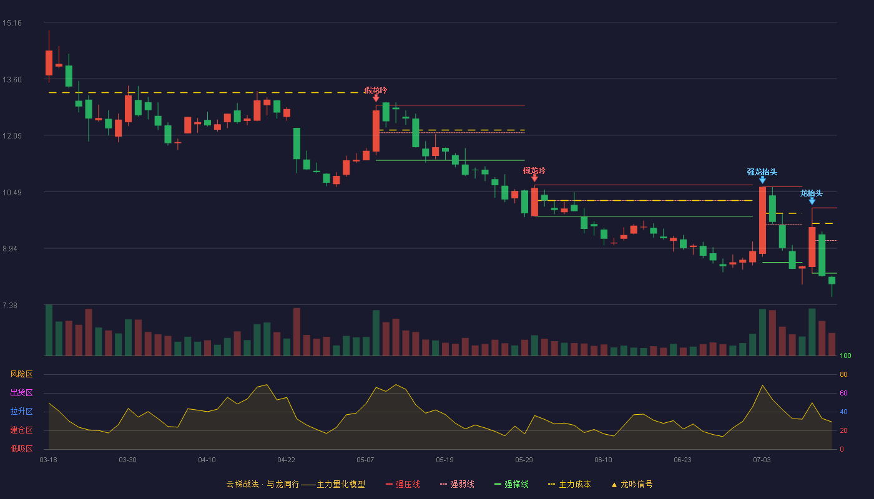Toggle the 龙吟信号 legend entry
This screenshot has width=874, height=499.
632,485
